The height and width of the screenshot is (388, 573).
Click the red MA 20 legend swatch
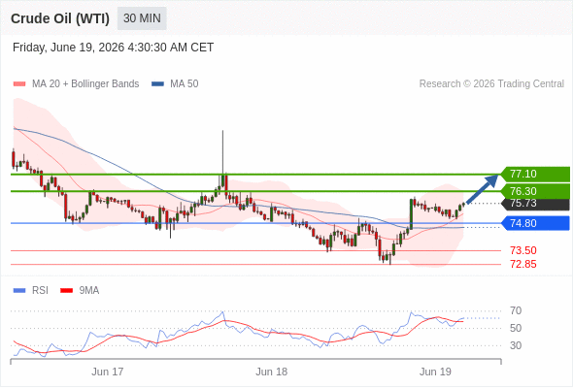pyautogui.click(x=19, y=84)
